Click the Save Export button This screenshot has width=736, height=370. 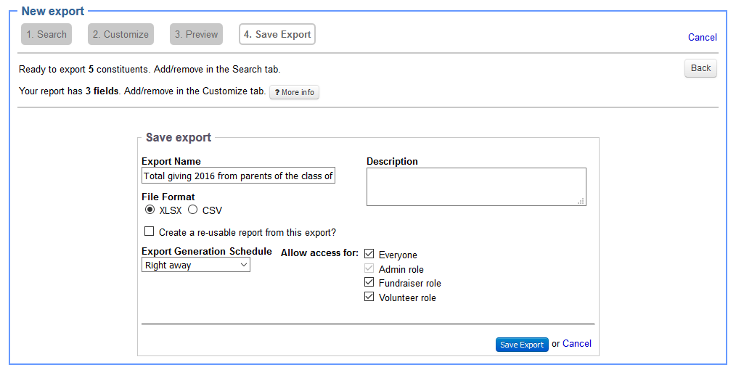pyautogui.click(x=522, y=345)
